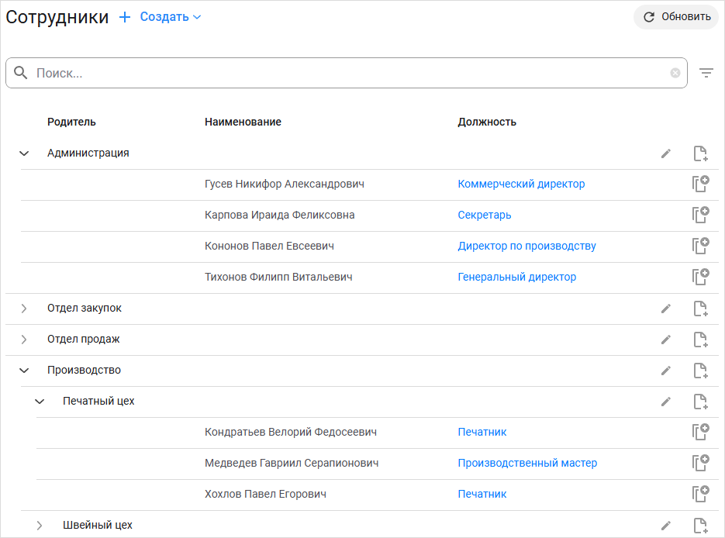Open the Коммерческий директор position link
The image size is (725, 538).
tap(521, 185)
